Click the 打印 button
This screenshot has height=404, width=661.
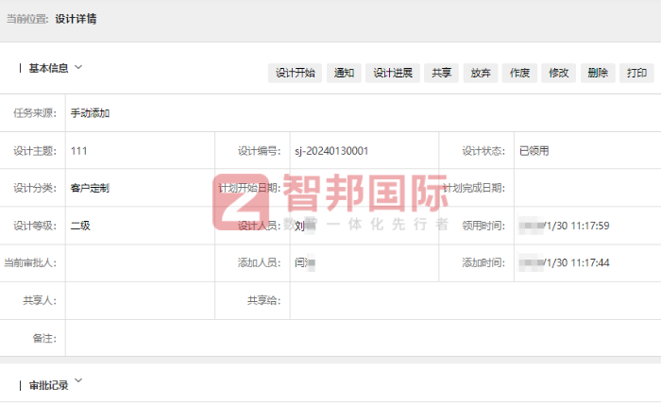[x=637, y=73]
